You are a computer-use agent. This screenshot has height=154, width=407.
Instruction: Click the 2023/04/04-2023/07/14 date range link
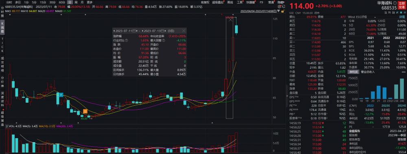pyautogui.click(x=258, y=11)
